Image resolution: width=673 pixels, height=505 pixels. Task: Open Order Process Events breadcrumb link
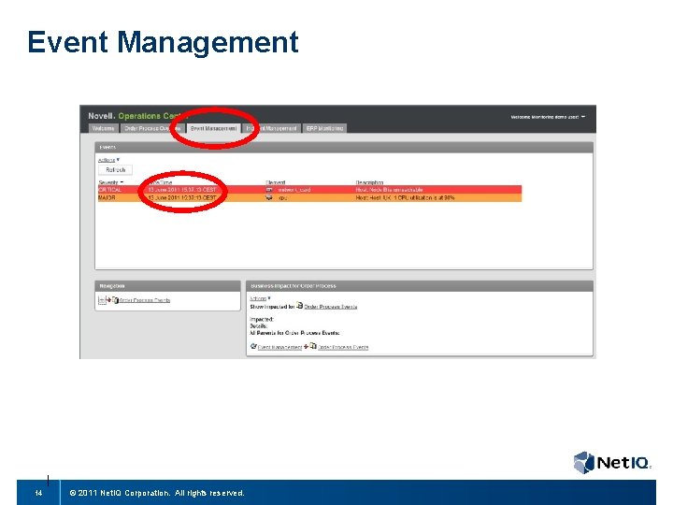click(343, 347)
